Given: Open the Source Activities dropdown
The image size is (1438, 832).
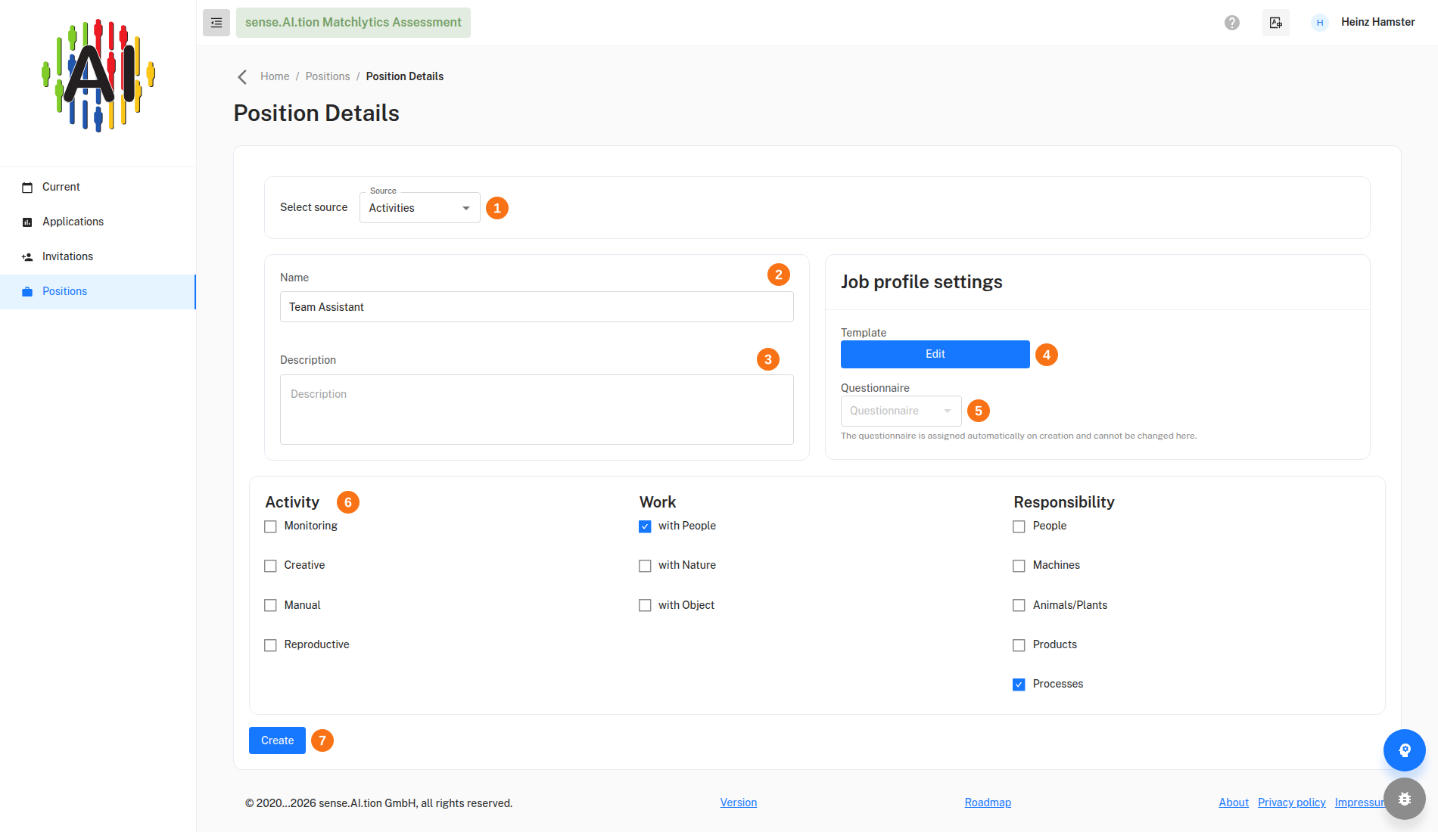Looking at the screenshot, I should point(420,208).
